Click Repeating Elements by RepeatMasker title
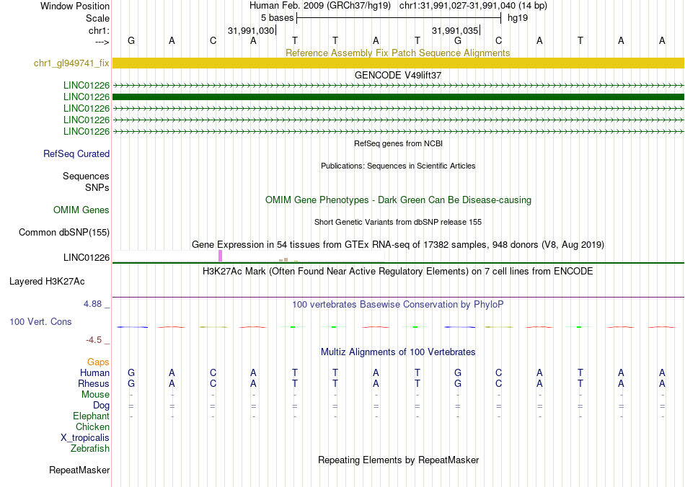 coord(399,460)
